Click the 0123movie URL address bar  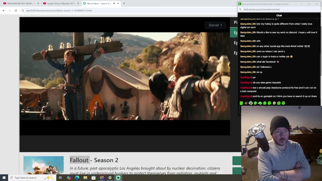click(59, 11)
